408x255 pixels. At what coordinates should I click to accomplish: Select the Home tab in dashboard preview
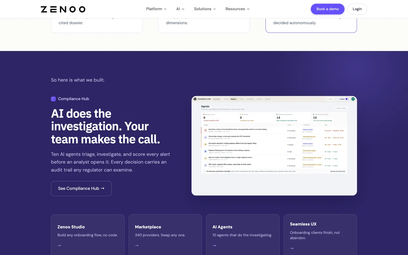coord(226,99)
